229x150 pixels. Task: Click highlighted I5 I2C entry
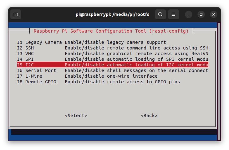pos(112,65)
